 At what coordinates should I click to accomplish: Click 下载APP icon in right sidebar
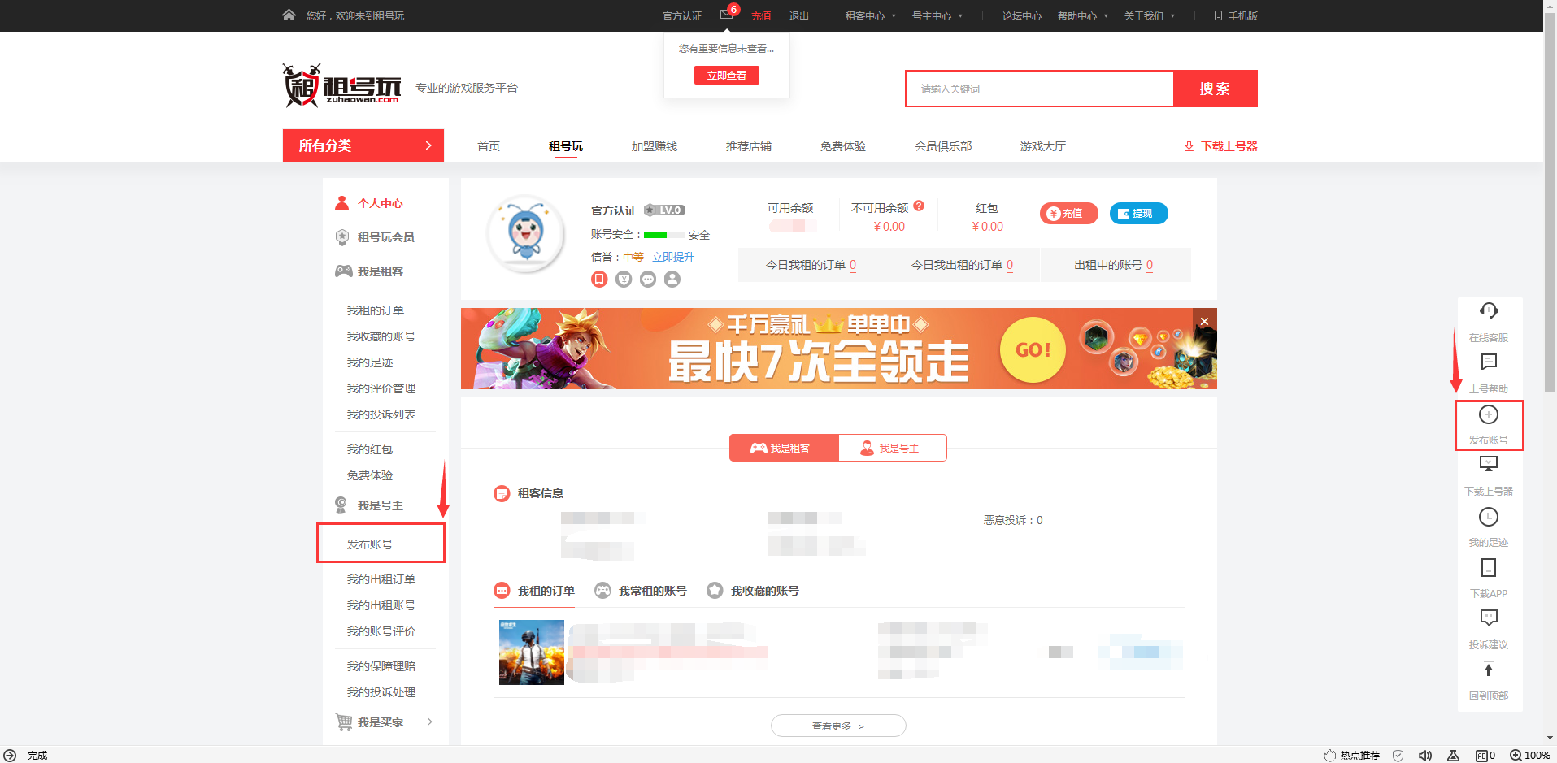(x=1489, y=567)
